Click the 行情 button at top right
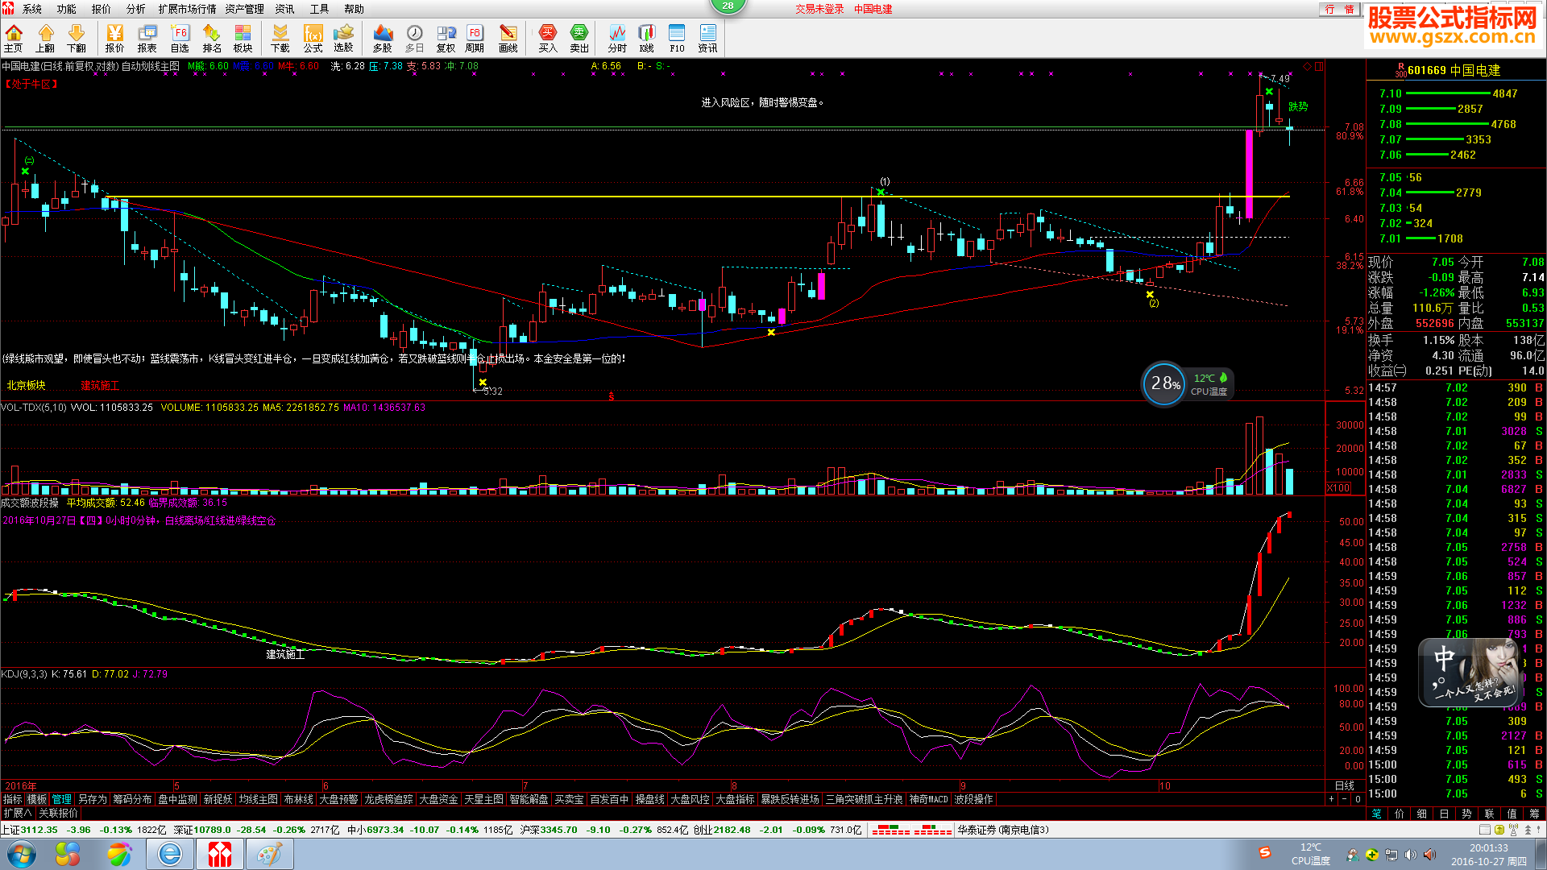1547x870 pixels. (x=1339, y=9)
